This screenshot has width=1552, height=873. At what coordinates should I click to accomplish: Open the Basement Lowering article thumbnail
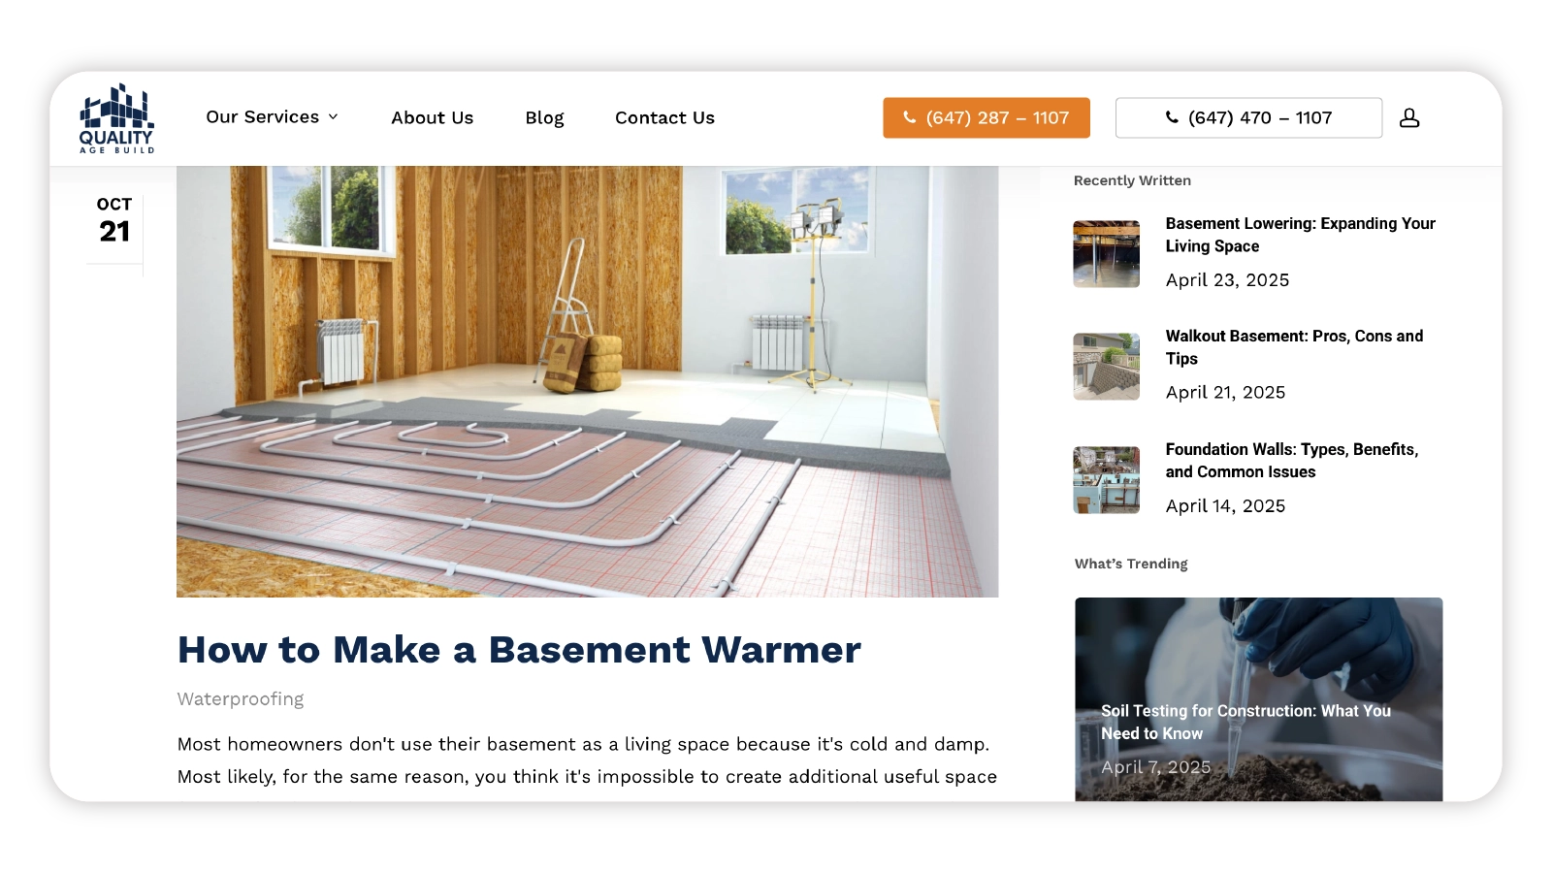1106,254
